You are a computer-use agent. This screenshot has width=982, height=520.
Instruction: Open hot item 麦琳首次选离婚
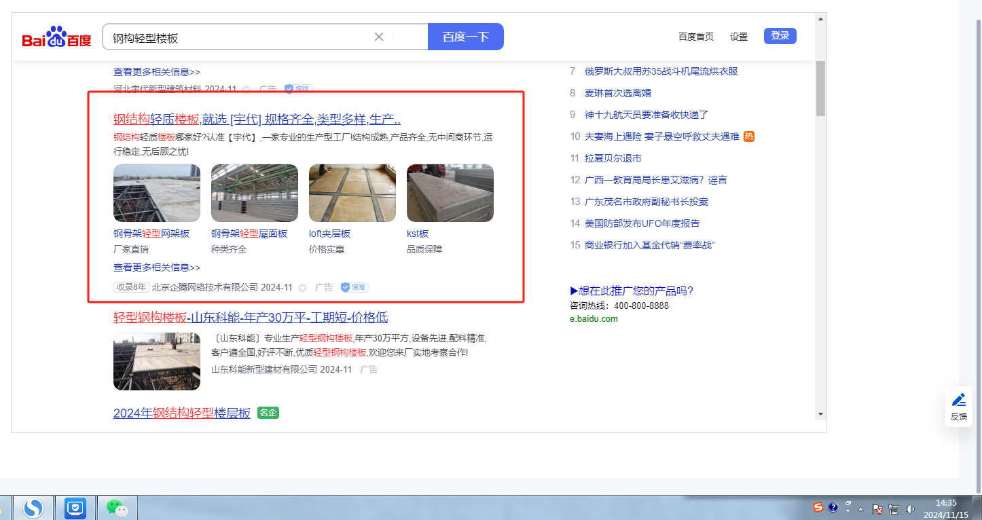618,93
